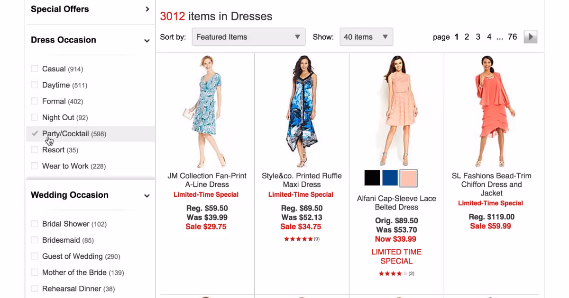The width and height of the screenshot is (569, 298).
Task: Open JM Collection Fan-Print A-Line Dress
Action: click(207, 180)
